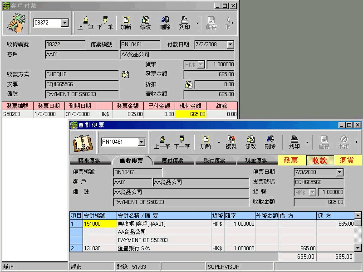Expand the 付款日期 date dropdown

230,44
